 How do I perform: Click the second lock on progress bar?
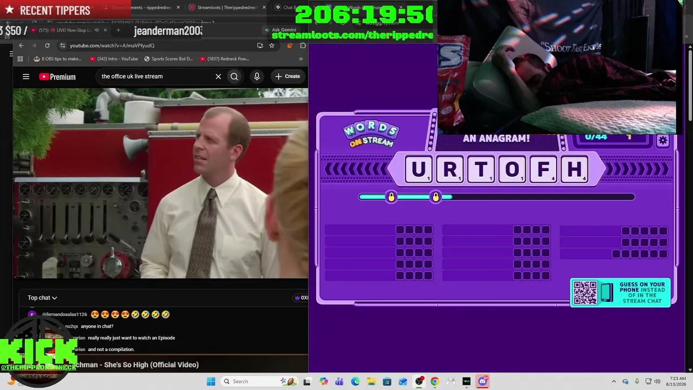(x=436, y=197)
